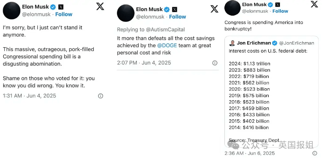The height and width of the screenshot is (158, 324).
Task: Follow @elonmusk from the third tweet
Action: coord(280,11)
